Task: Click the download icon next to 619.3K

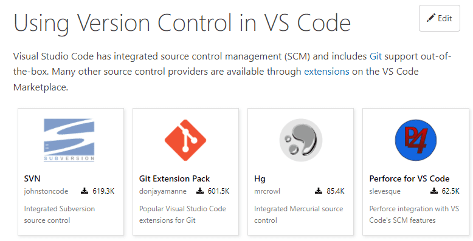Action: pos(85,191)
